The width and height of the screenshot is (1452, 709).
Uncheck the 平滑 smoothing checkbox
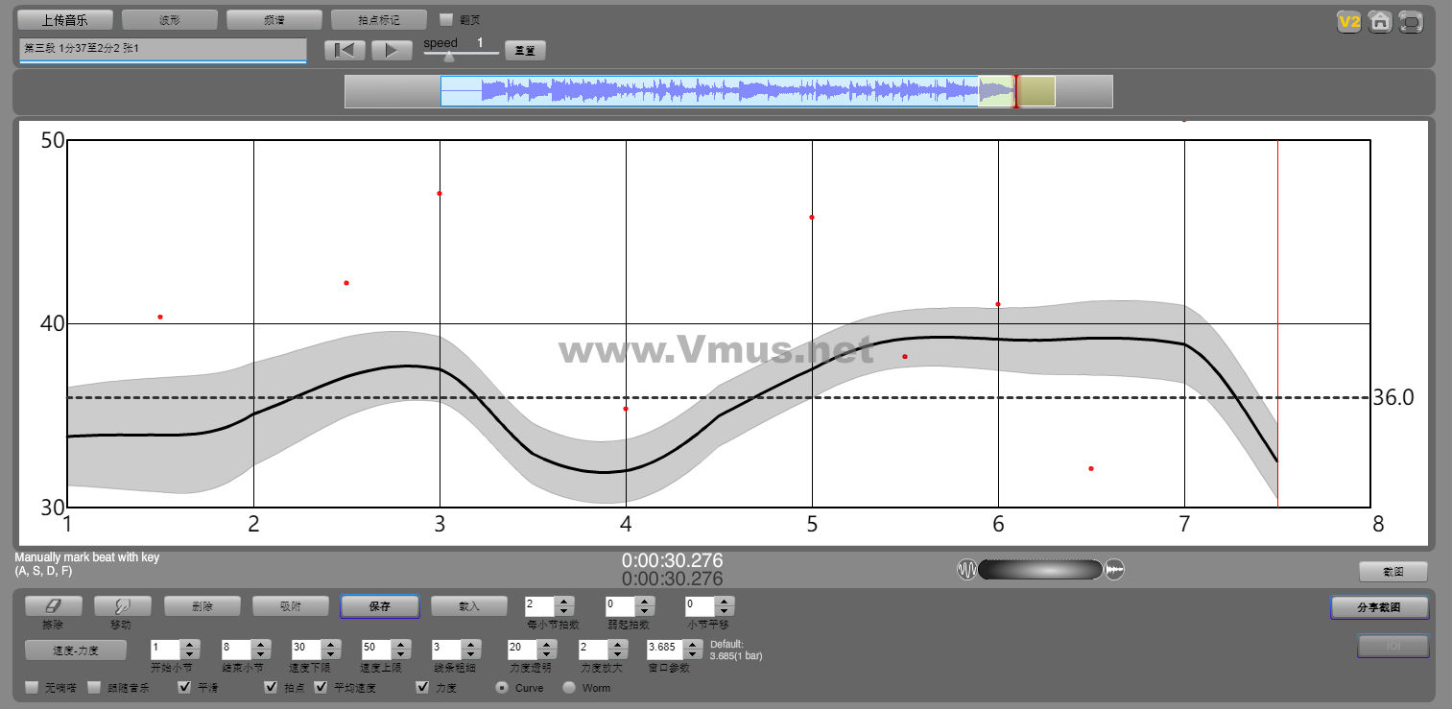pyautogui.click(x=185, y=688)
